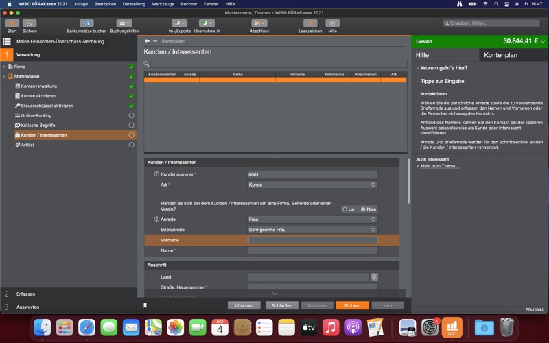Select the Nein radio button

point(363,209)
